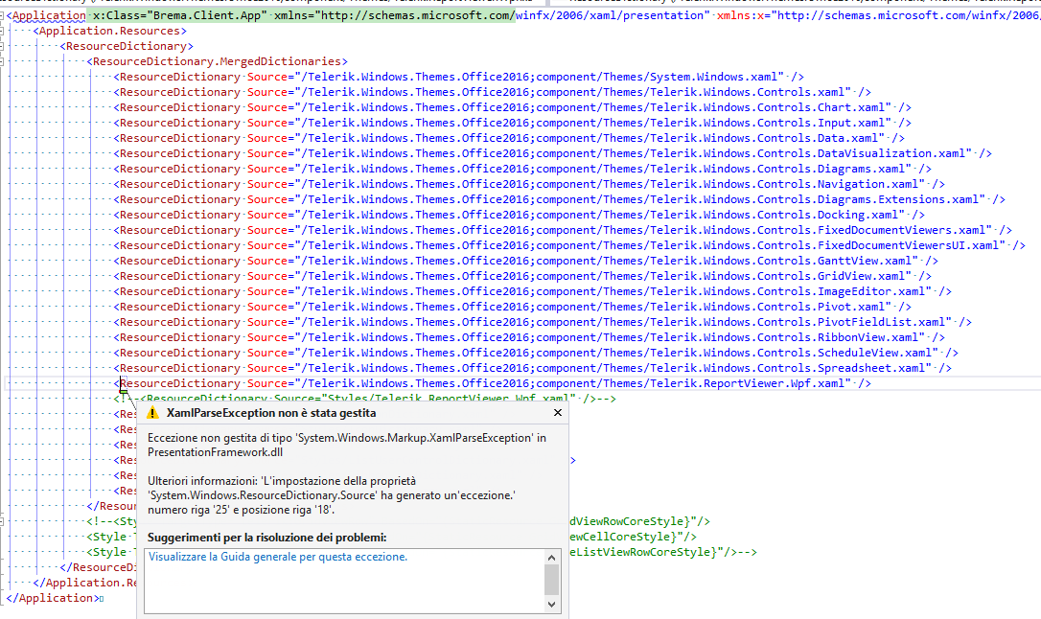Click the System.Windows.xaml source line
The image size is (1041, 619).
coord(459,77)
